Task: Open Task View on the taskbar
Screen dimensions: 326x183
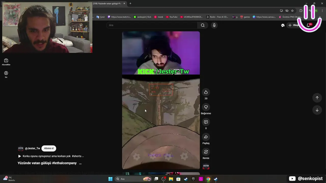Action: coord(156,179)
